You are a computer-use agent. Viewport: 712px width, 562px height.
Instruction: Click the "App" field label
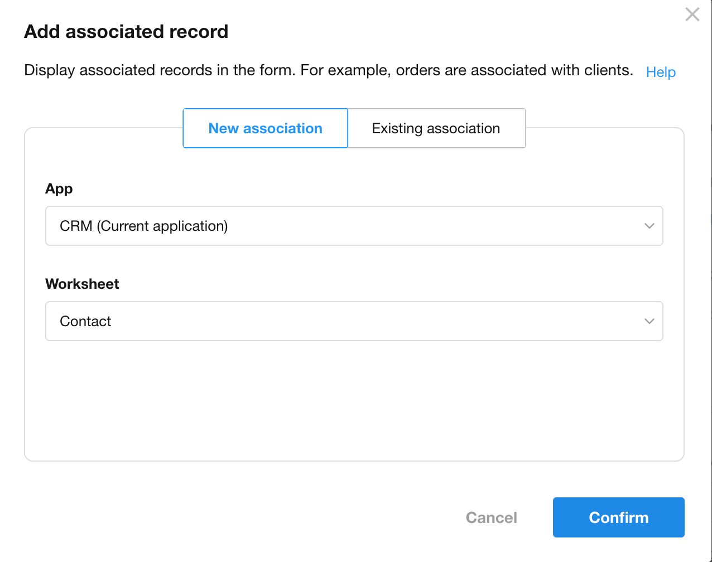tap(59, 188)
